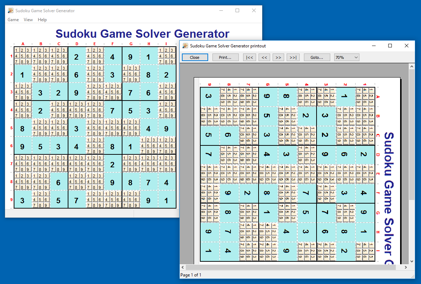Open the Goto page dialog

click(317, 57)
